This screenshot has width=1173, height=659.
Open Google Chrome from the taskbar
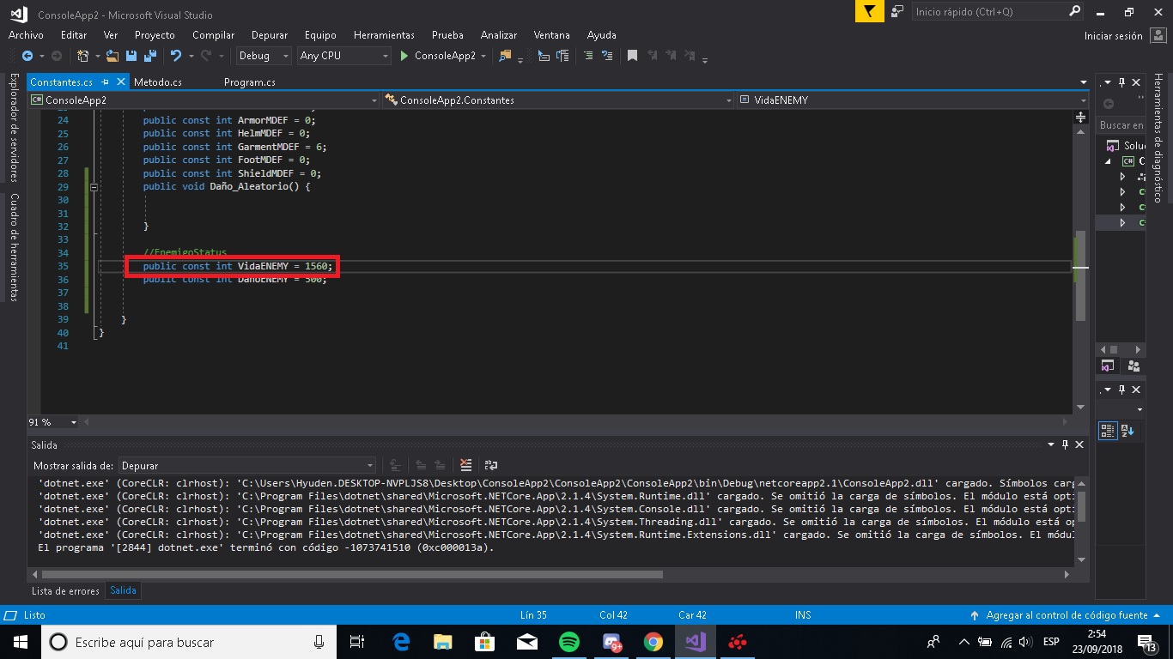[x=653, y=642]
